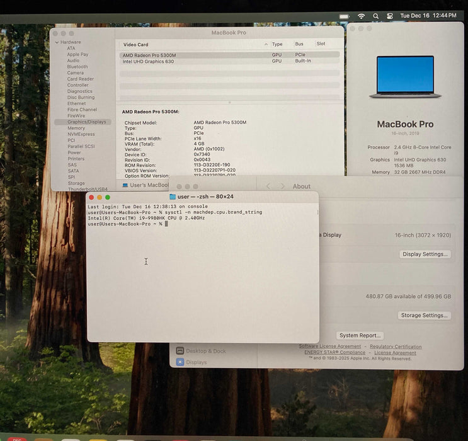Select Storage in hardware list
This screenshot has width=468, height=441.
pos(76,183)
